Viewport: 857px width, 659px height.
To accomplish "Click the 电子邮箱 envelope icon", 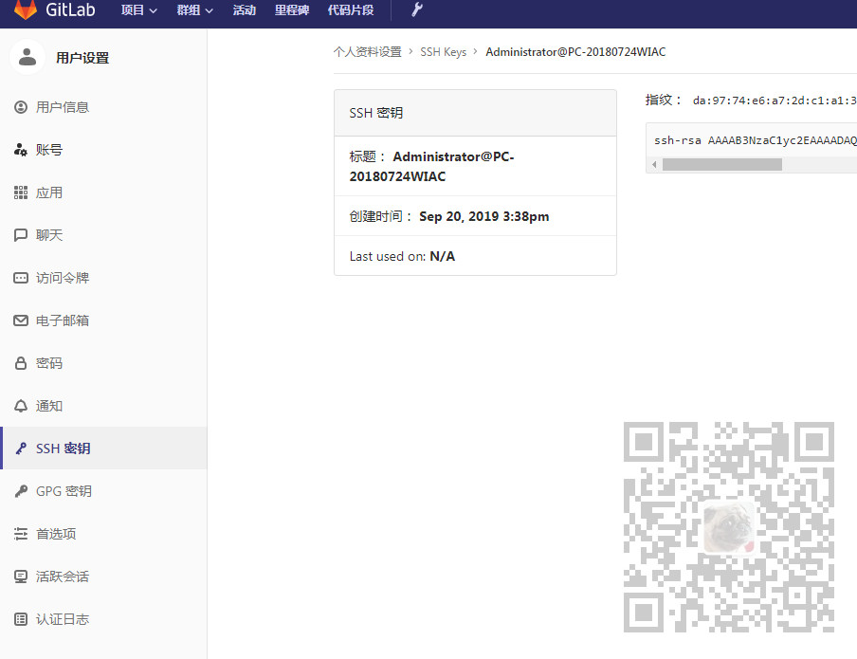I will coord(21,320).
